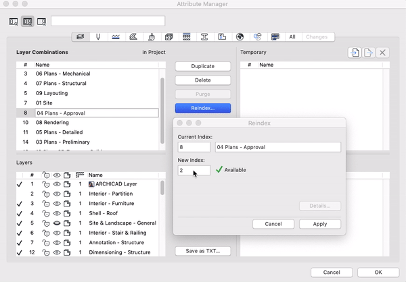The width and height of the screenshot is (406, 282).
Task: Show the All attributes tab
Action: [x=292, y=36]
